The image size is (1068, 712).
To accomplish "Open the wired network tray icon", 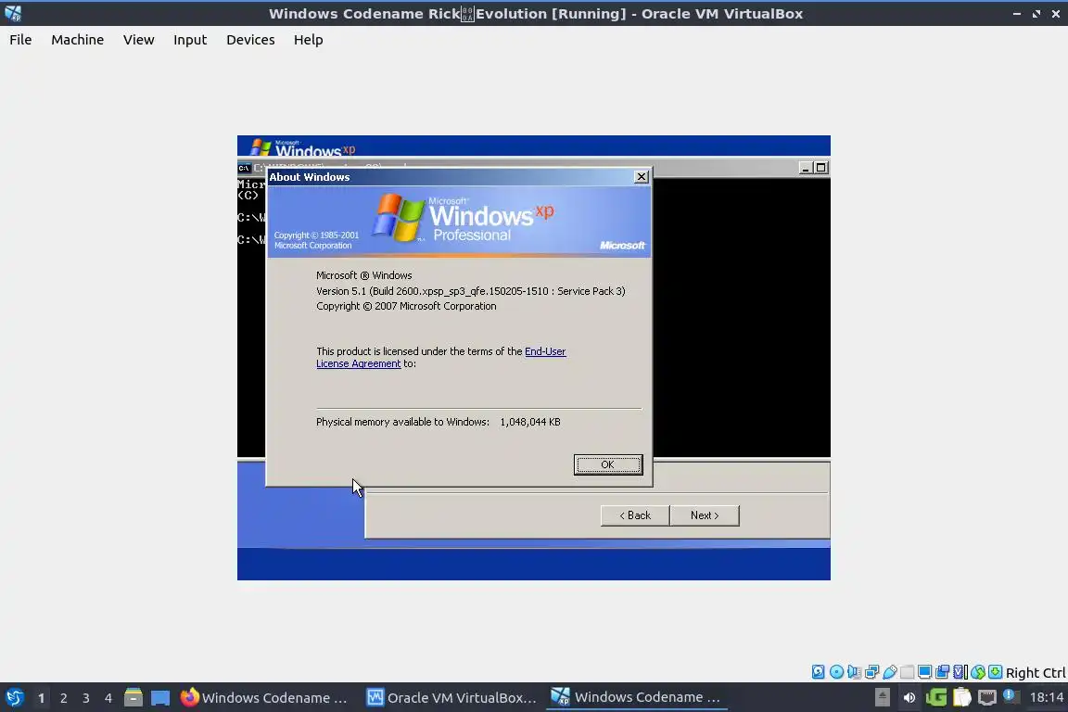I will [987, 697].
